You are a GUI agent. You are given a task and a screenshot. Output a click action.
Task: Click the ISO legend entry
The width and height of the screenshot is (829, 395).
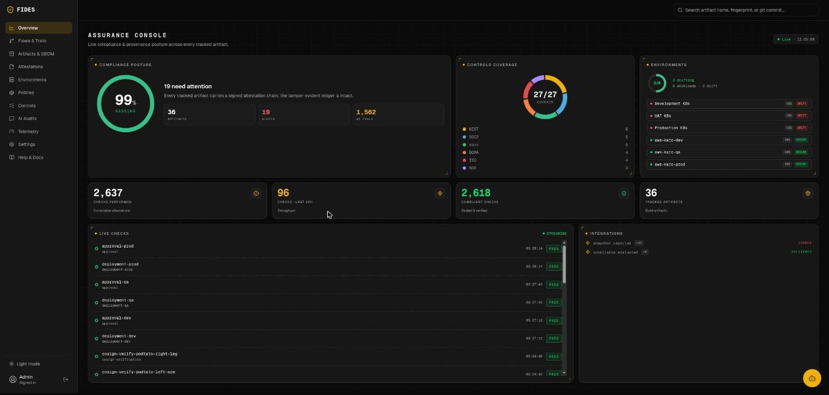[x=545, y=160]
